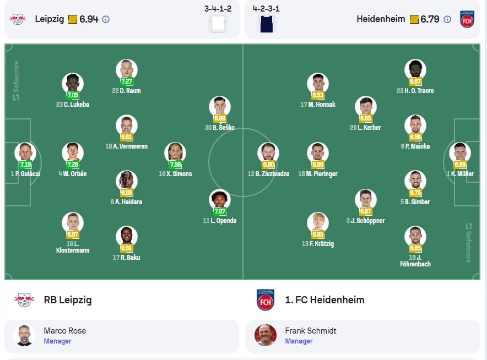Select Leipzig's white jersey icon under 3-4-1-2

pyautogui.click(x=218, y=24)
